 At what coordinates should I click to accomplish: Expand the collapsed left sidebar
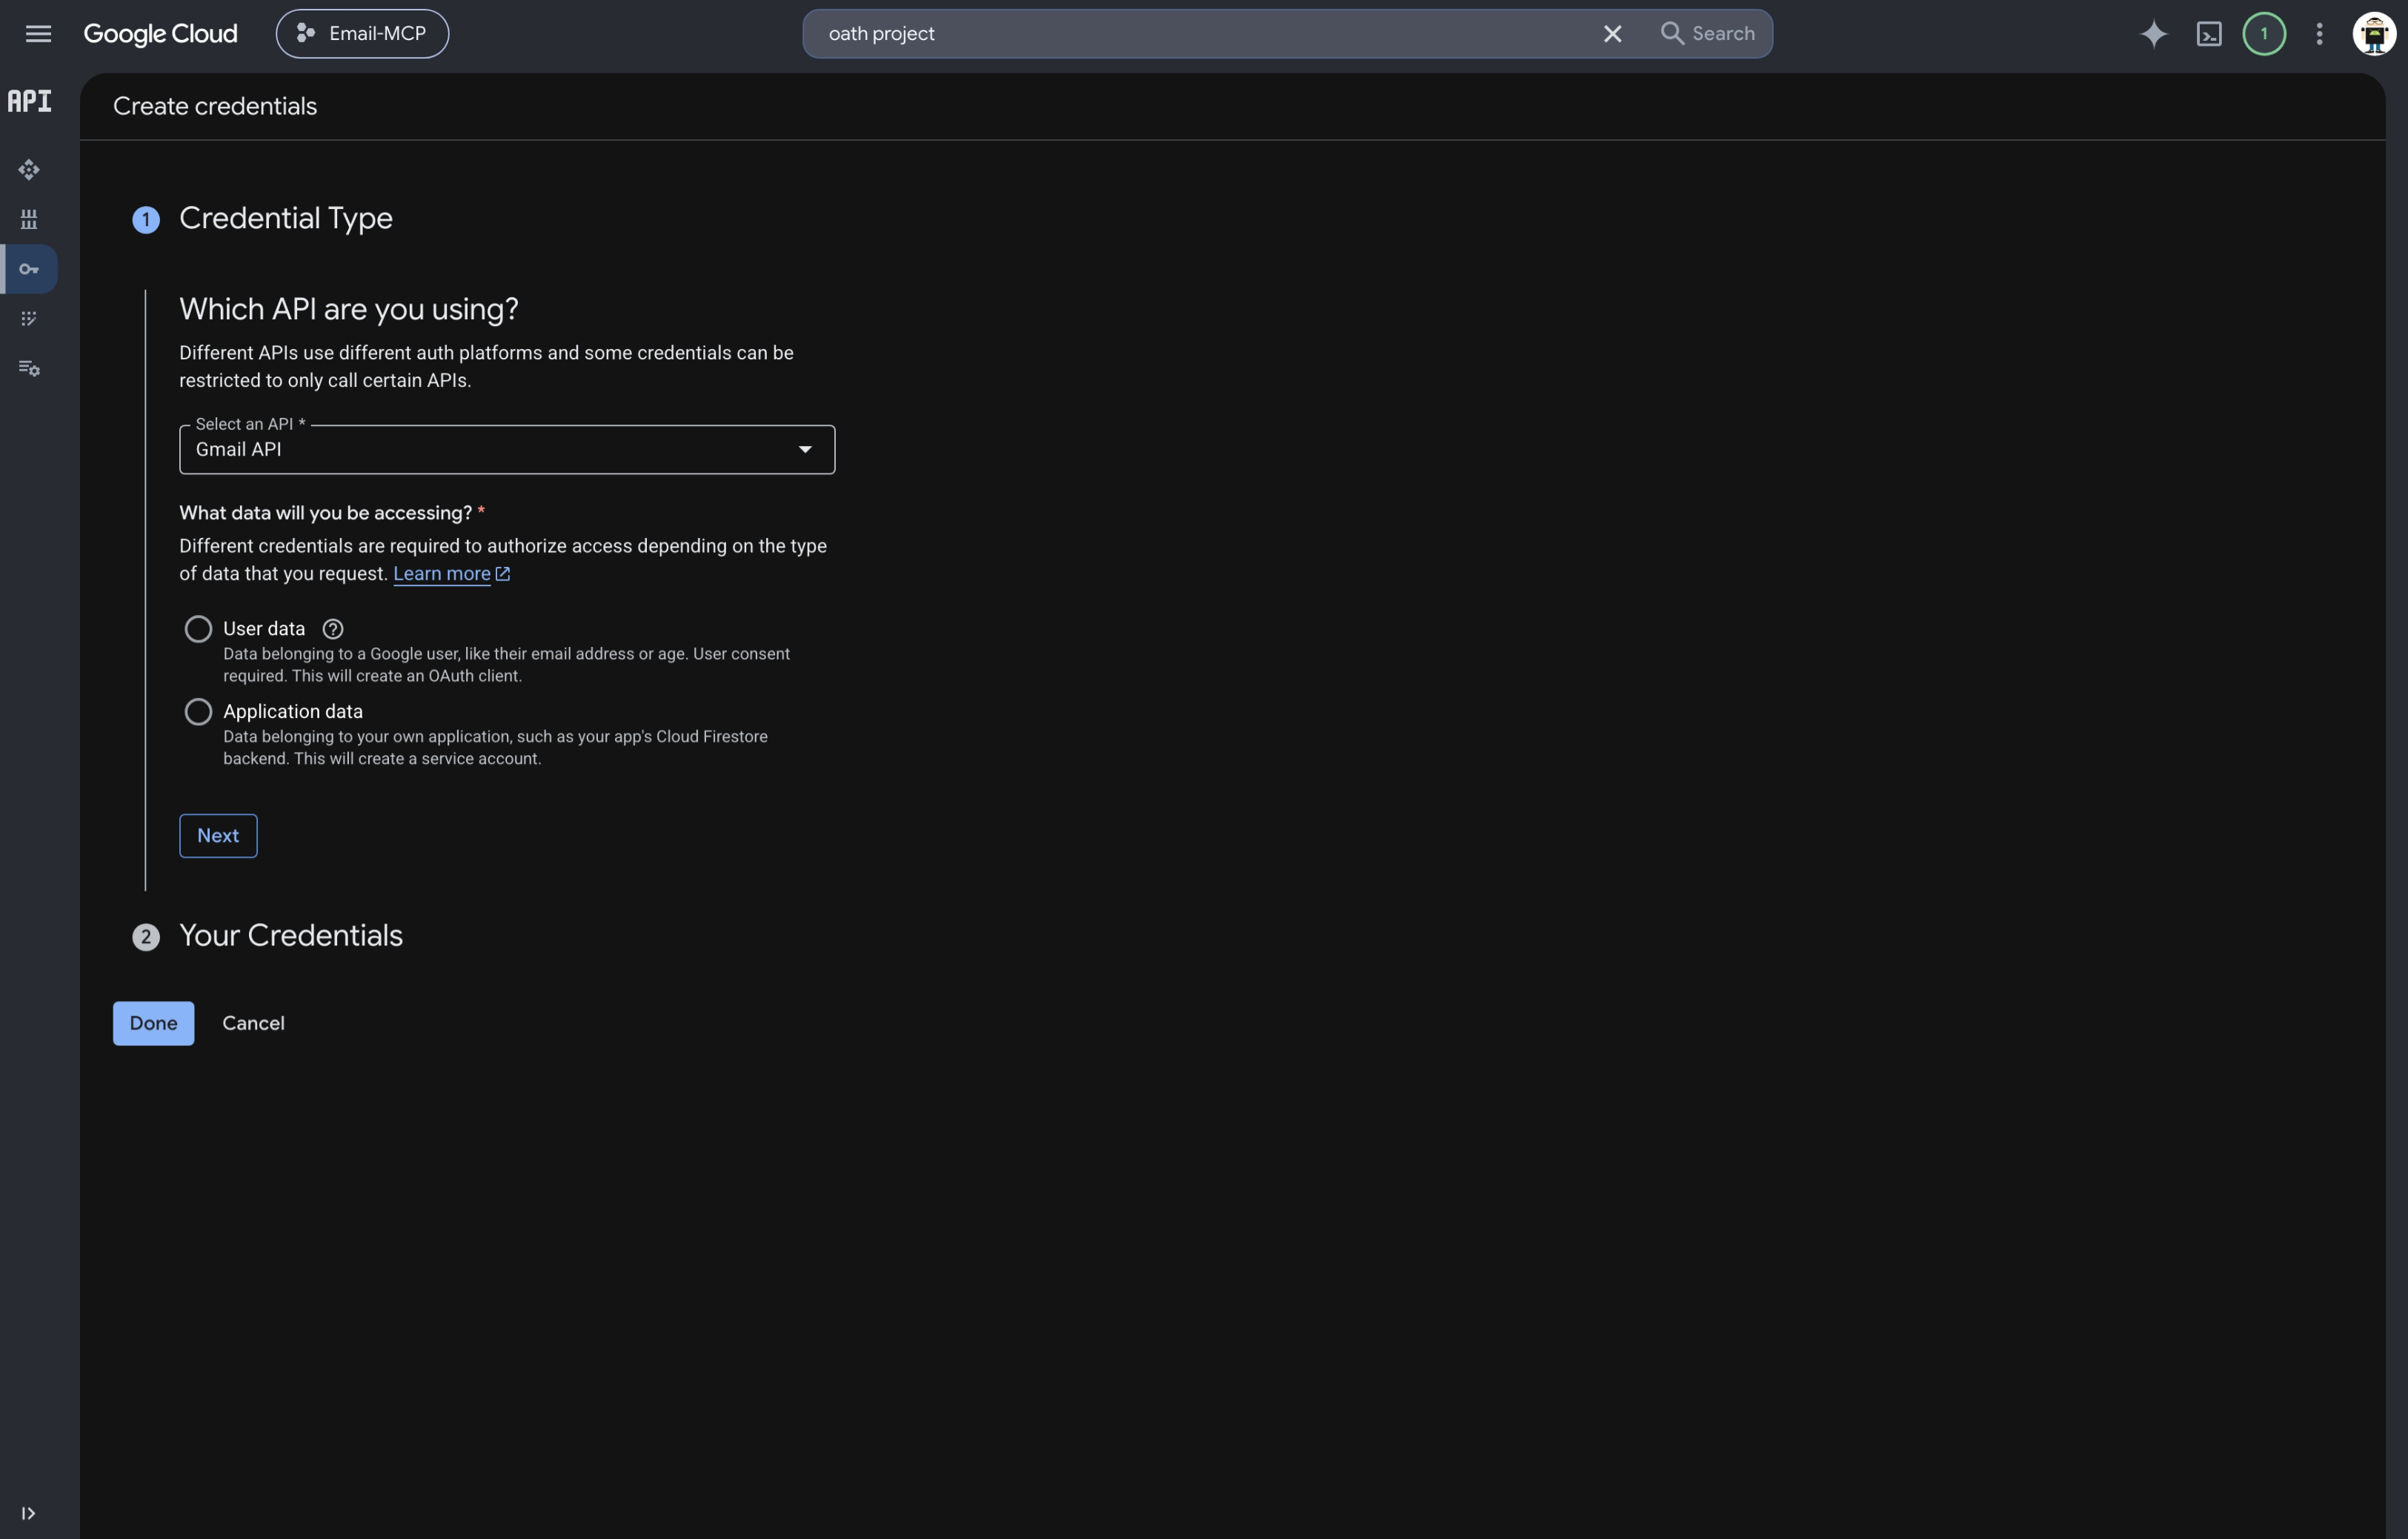pos(28,1513)
